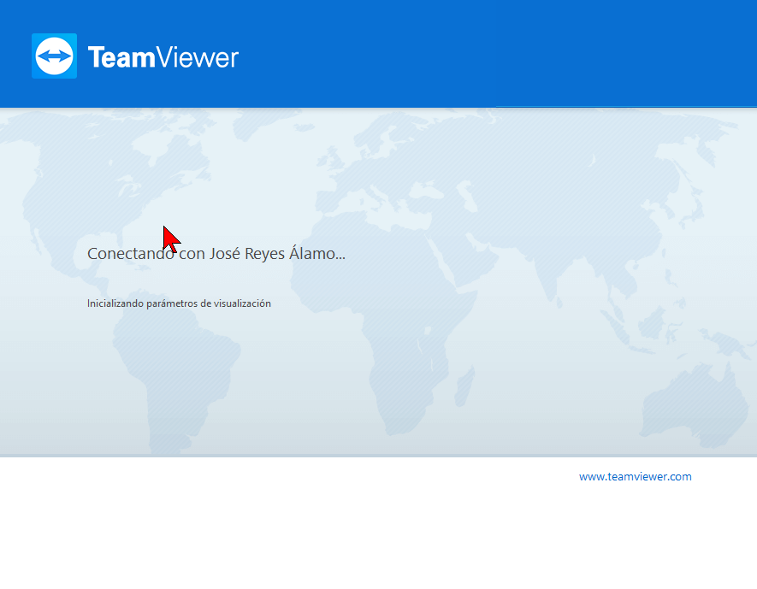Screen dimensions: 757x589
Task: Click the "Inicializando parámetros de visualización" status text
Action: pos(179,303)
